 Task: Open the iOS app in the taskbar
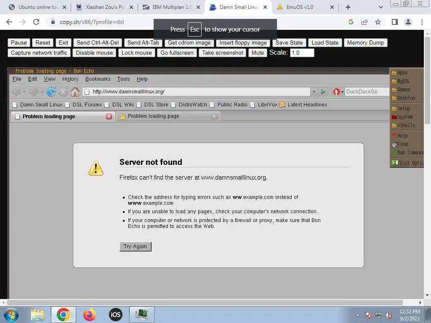[115, 315]
